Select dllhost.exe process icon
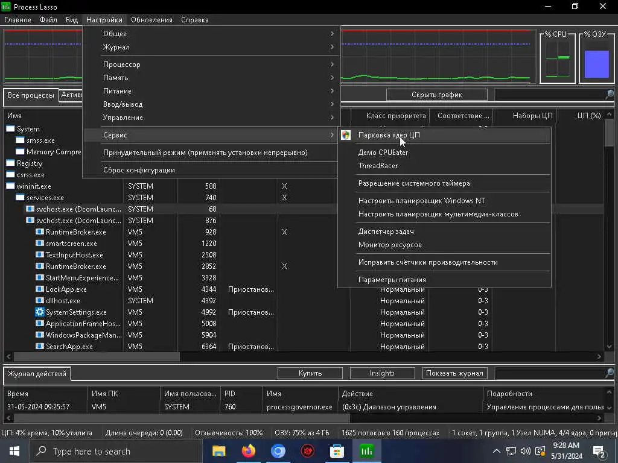The height and width of the screenshot is (463, 618). click(x=39, y=300)
